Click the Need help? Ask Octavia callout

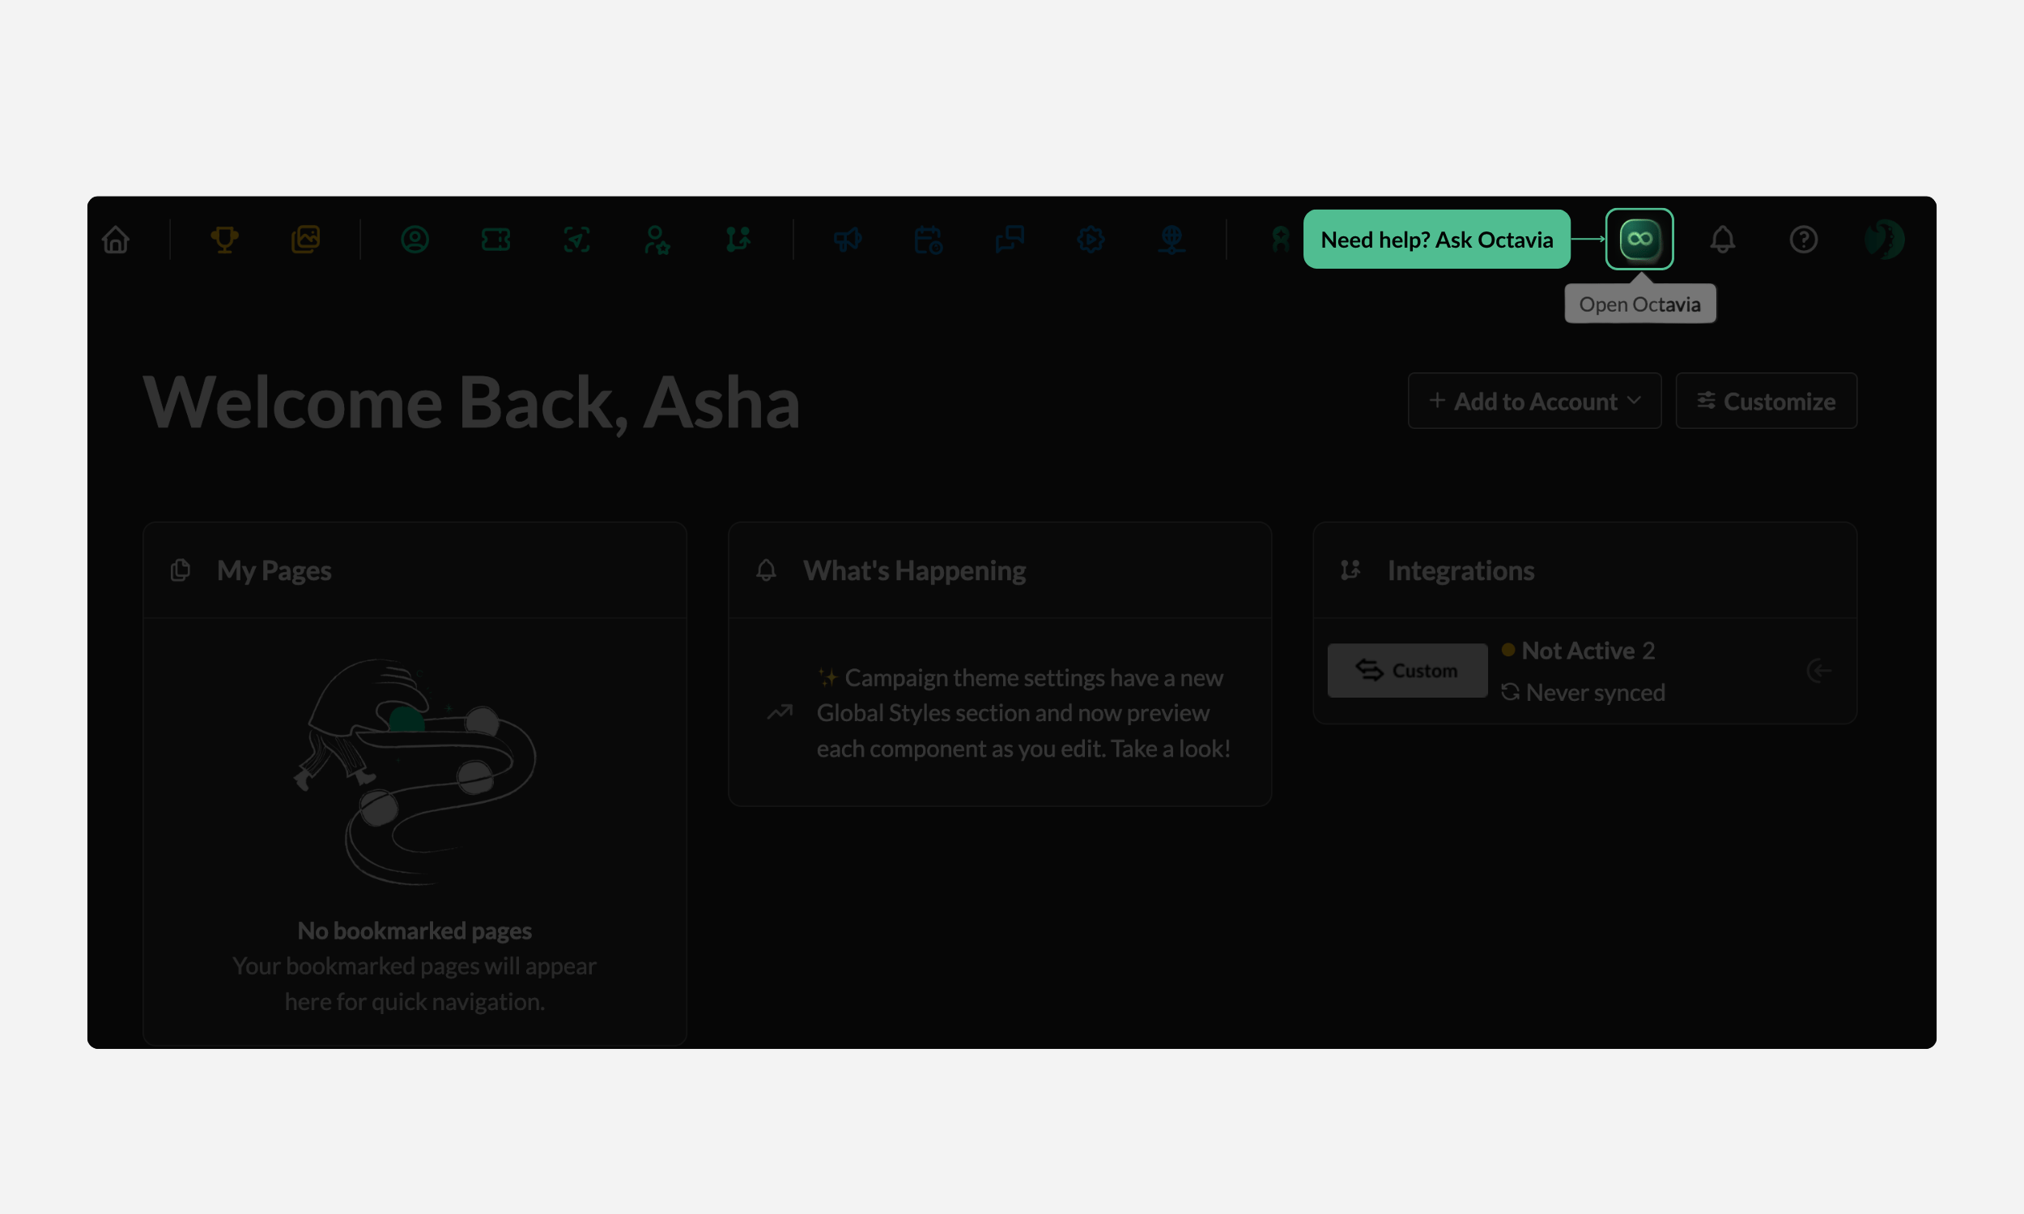[x=1436, y=239]
